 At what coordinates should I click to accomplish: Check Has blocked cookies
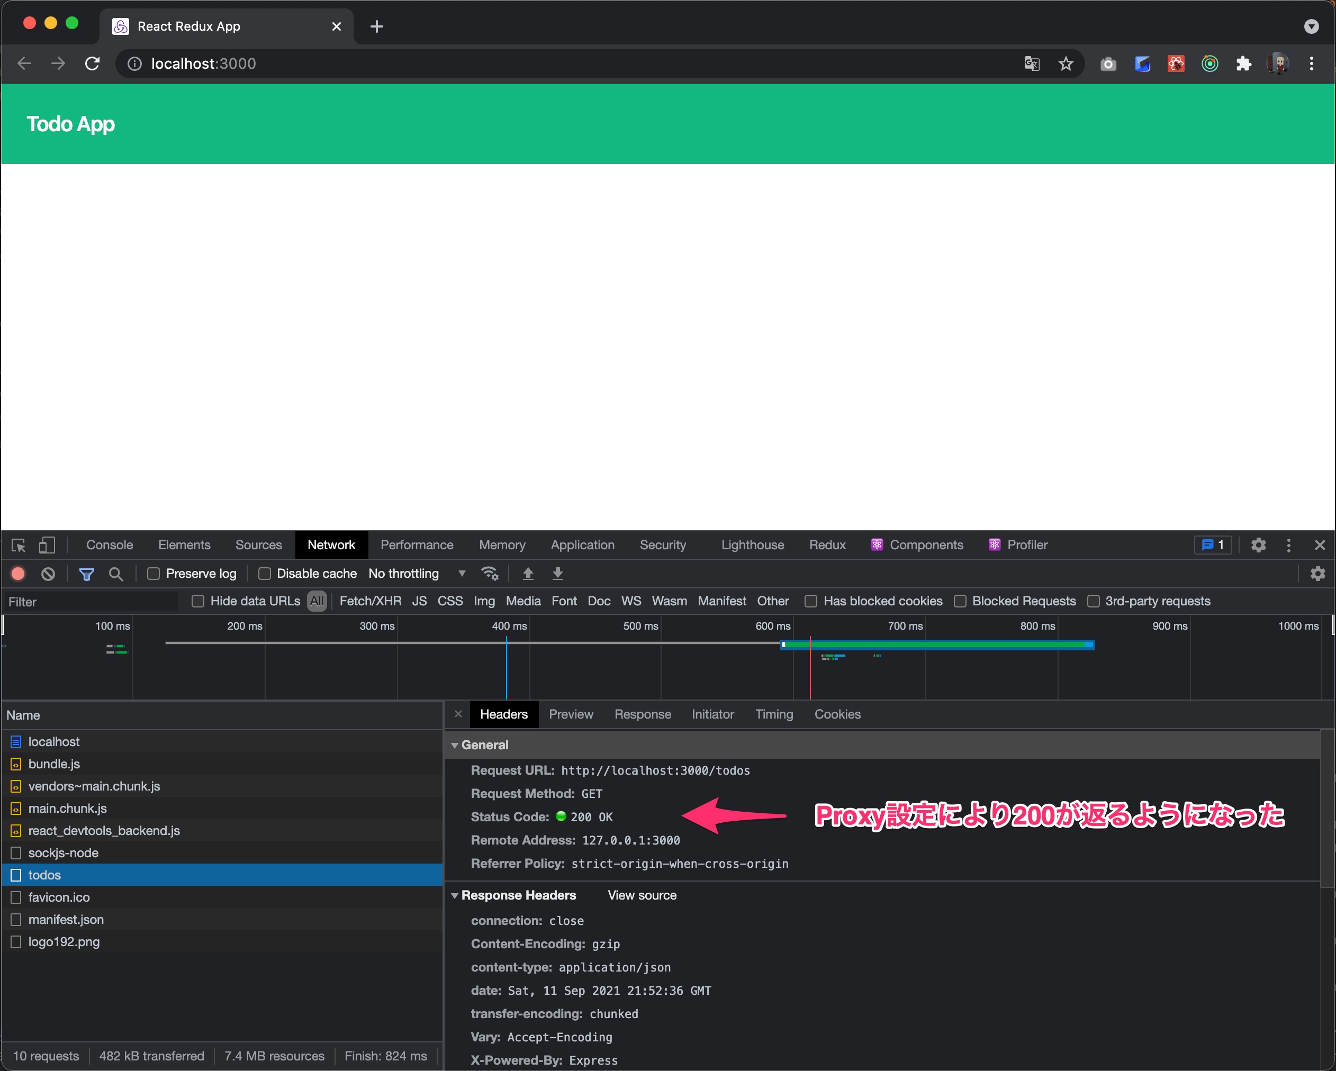(810, 601)
